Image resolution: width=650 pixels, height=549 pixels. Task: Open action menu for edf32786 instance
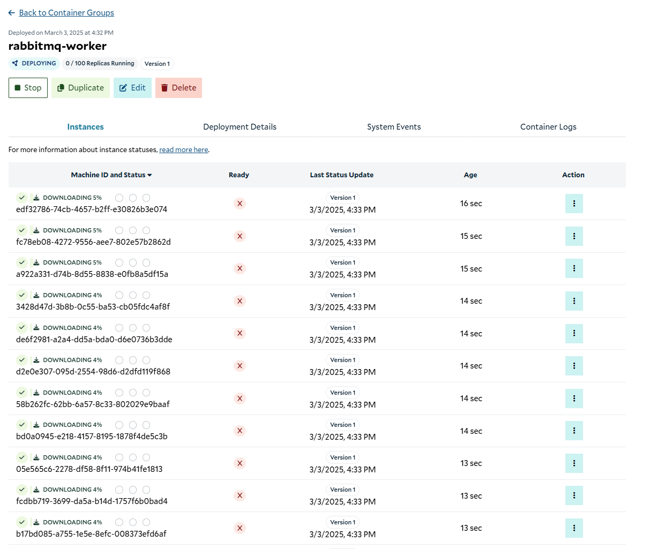pyautogui.click(x=574, y=204)
